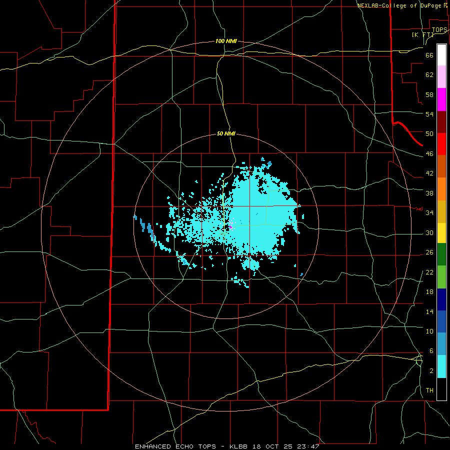Click the legend value 34

click(429, 212)
